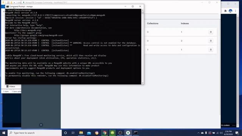Click the OneDrive cloud tray icon
The width and height of the screenshot is (242, 136).
click(x=202, y=133)
